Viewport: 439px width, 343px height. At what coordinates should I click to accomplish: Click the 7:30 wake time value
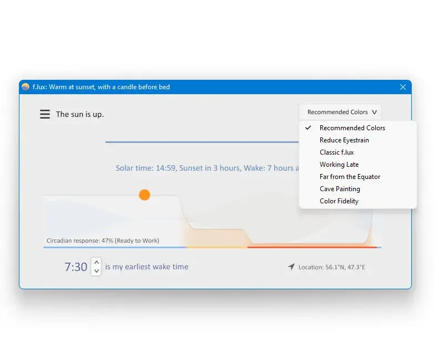(76, 267)
